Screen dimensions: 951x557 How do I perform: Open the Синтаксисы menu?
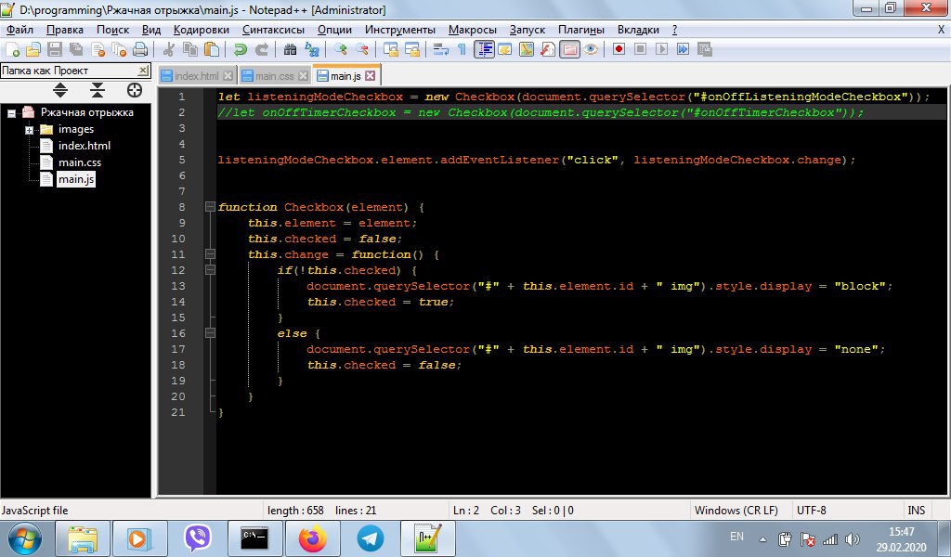(274, 30)
